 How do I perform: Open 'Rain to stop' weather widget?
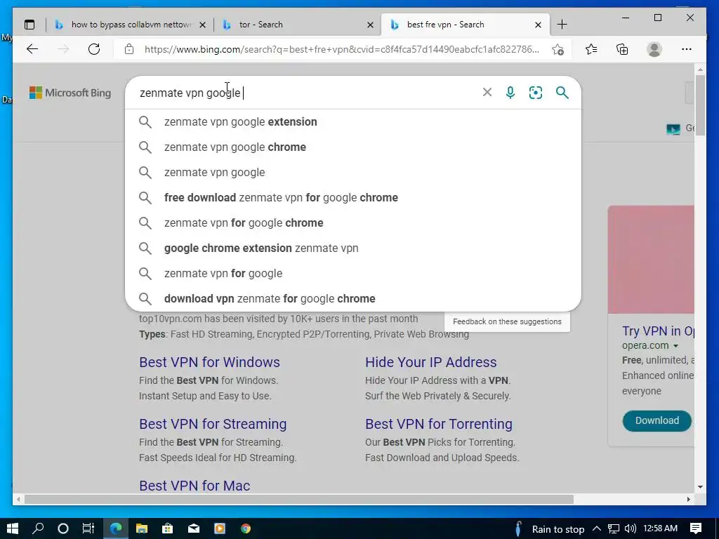[549, 528]
